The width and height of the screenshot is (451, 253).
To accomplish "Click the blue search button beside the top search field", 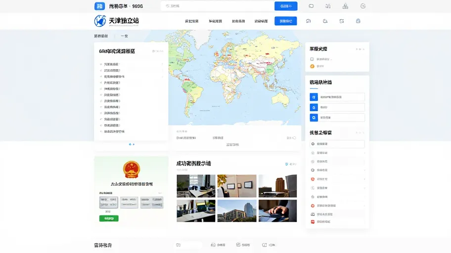I will (x=286, y=6).
